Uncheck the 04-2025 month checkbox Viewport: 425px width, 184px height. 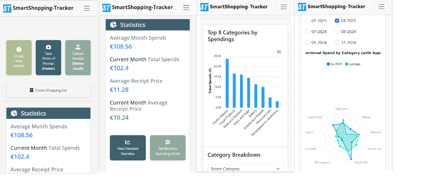pyautogui.click(x=337, y=21)
